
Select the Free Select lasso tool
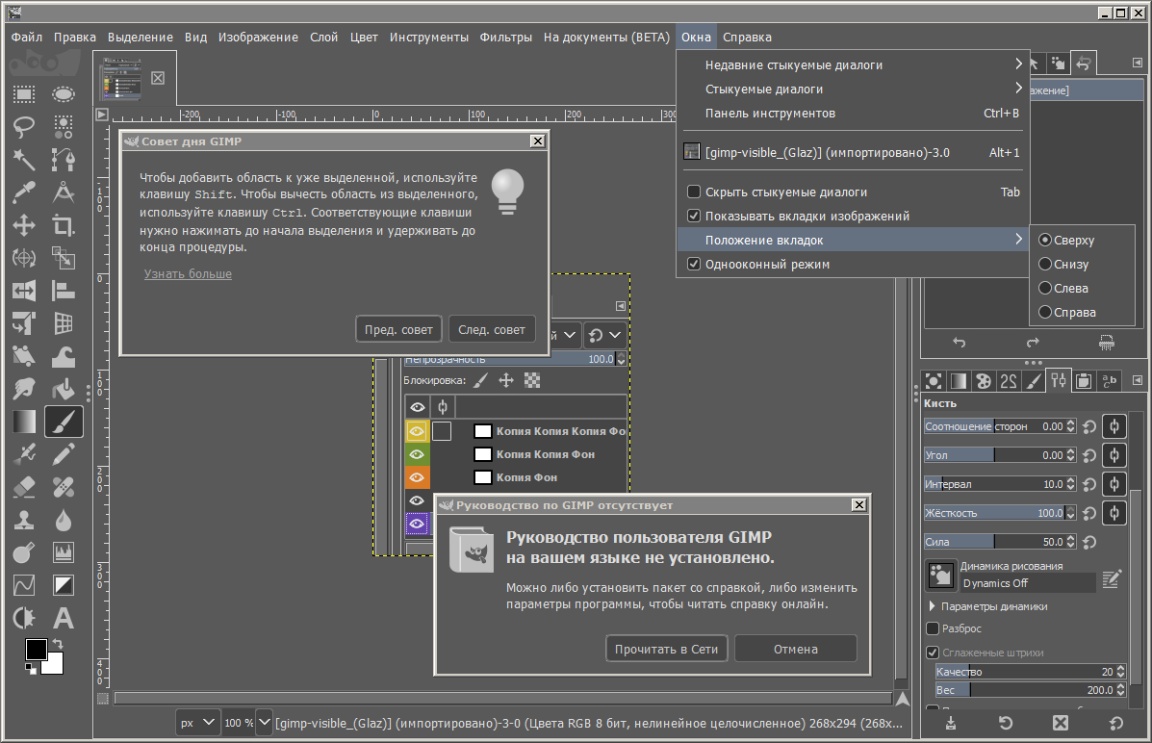pyautogui.click(x=23, y=127)
